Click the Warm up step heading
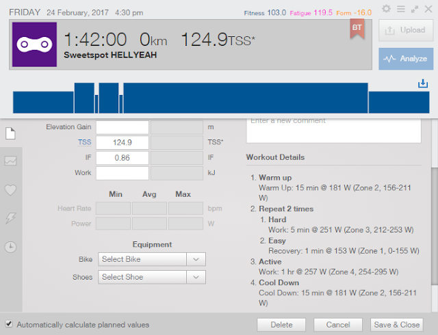Image resolution: width=438 pixels, height=335 pixels. point(275,178)
